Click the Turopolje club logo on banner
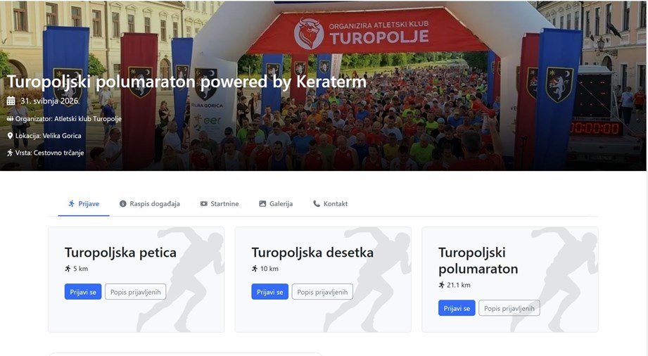Image resolution: width=648 pixels, height=356 pixels. point(309,33)
